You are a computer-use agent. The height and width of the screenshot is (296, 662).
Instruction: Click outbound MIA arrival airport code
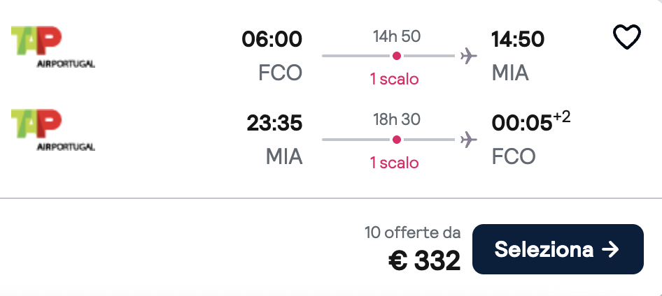510,73
